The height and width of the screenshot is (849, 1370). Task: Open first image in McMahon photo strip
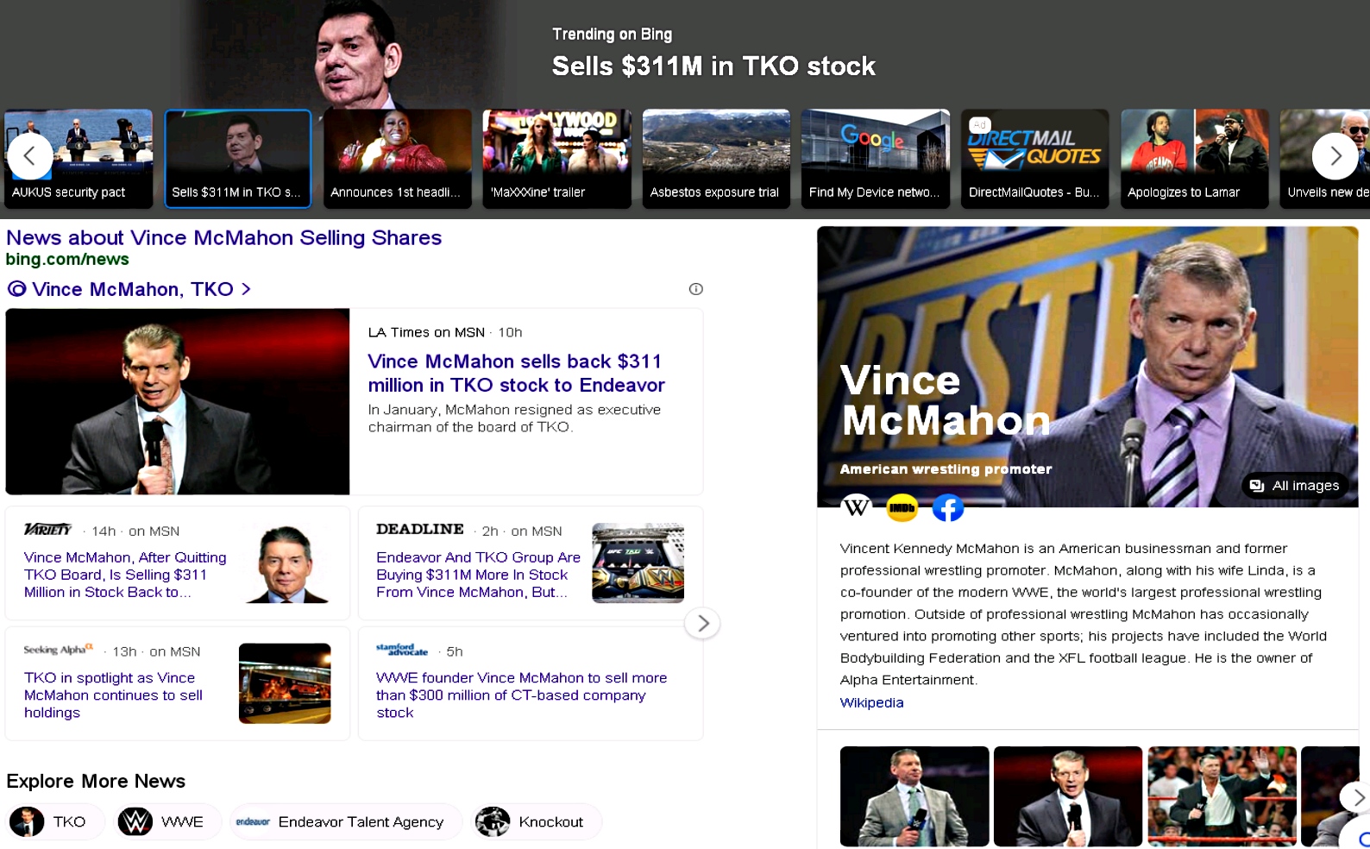click(x=914, y=796)
